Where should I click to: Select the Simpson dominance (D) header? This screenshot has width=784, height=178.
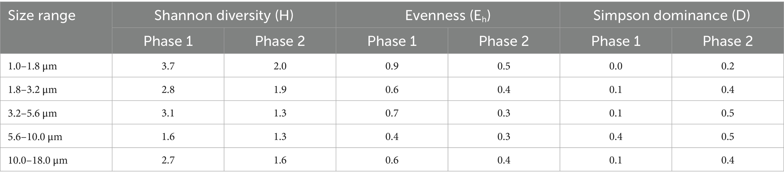point(671,15)
